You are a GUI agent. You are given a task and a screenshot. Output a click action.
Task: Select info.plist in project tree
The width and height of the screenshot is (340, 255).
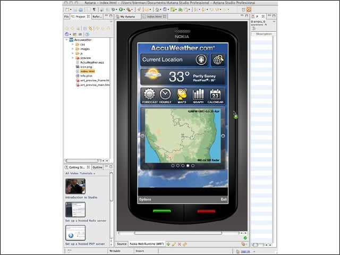(84, 76)
